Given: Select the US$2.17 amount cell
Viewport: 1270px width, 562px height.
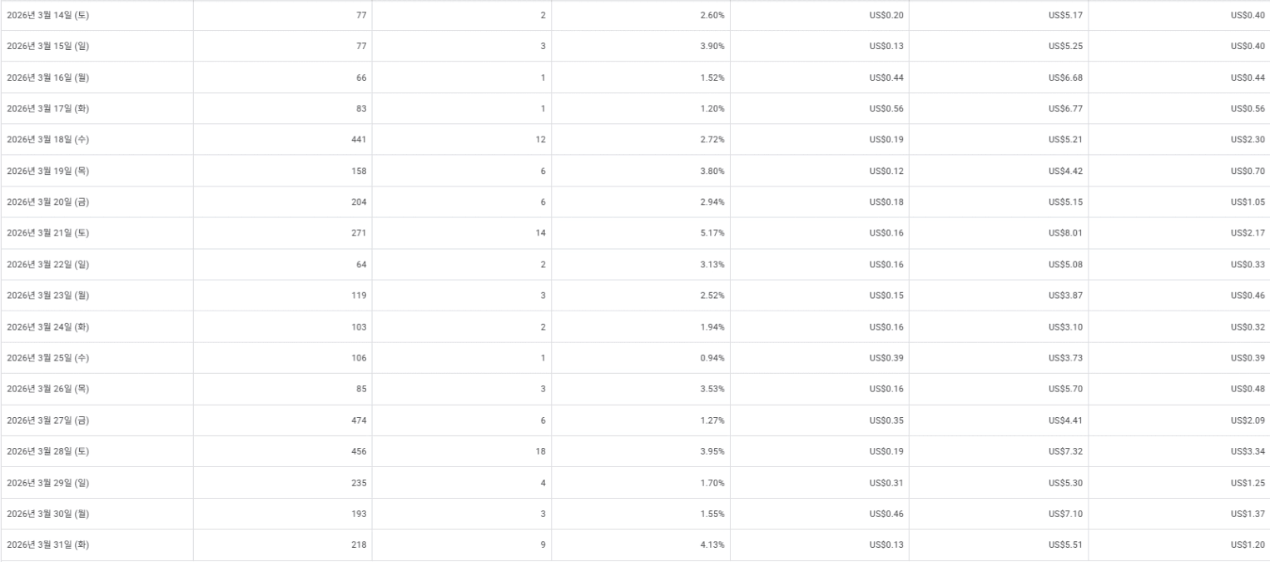Looking at the screenshot, I should pos(1248,233).
